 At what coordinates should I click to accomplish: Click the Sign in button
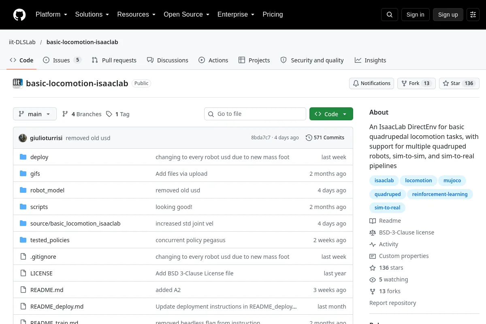click(416, 15)
